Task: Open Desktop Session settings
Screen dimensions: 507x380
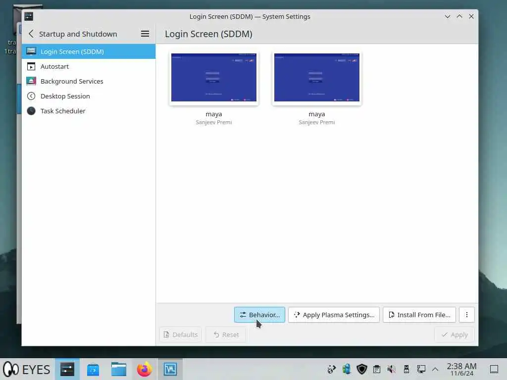Action: pyautogui.click(x=88, y=96)
